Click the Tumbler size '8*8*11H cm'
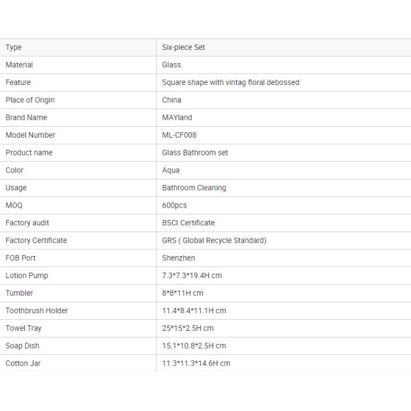 183,293
